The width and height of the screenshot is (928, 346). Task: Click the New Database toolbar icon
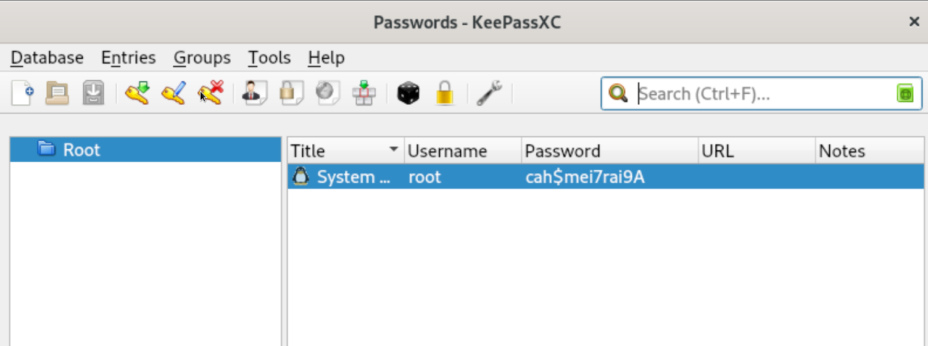click(22, 93)
